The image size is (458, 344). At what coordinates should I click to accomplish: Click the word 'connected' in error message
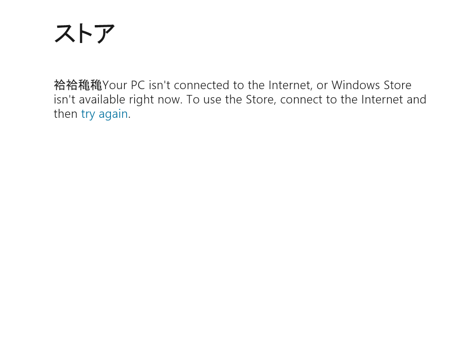coord(202,85)
